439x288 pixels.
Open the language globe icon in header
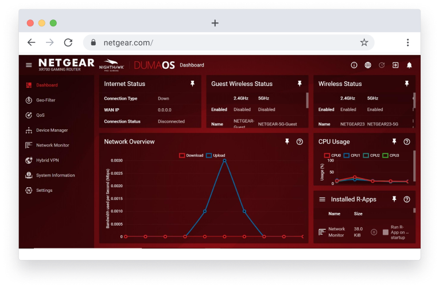(368, 65)
